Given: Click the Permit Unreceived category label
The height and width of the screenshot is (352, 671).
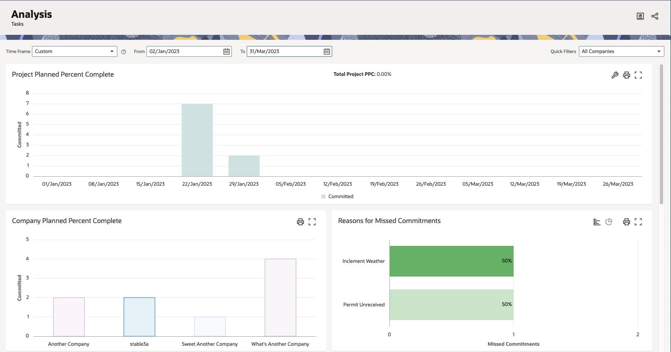Looking at the screenshot, I should (x=364, y=305).
